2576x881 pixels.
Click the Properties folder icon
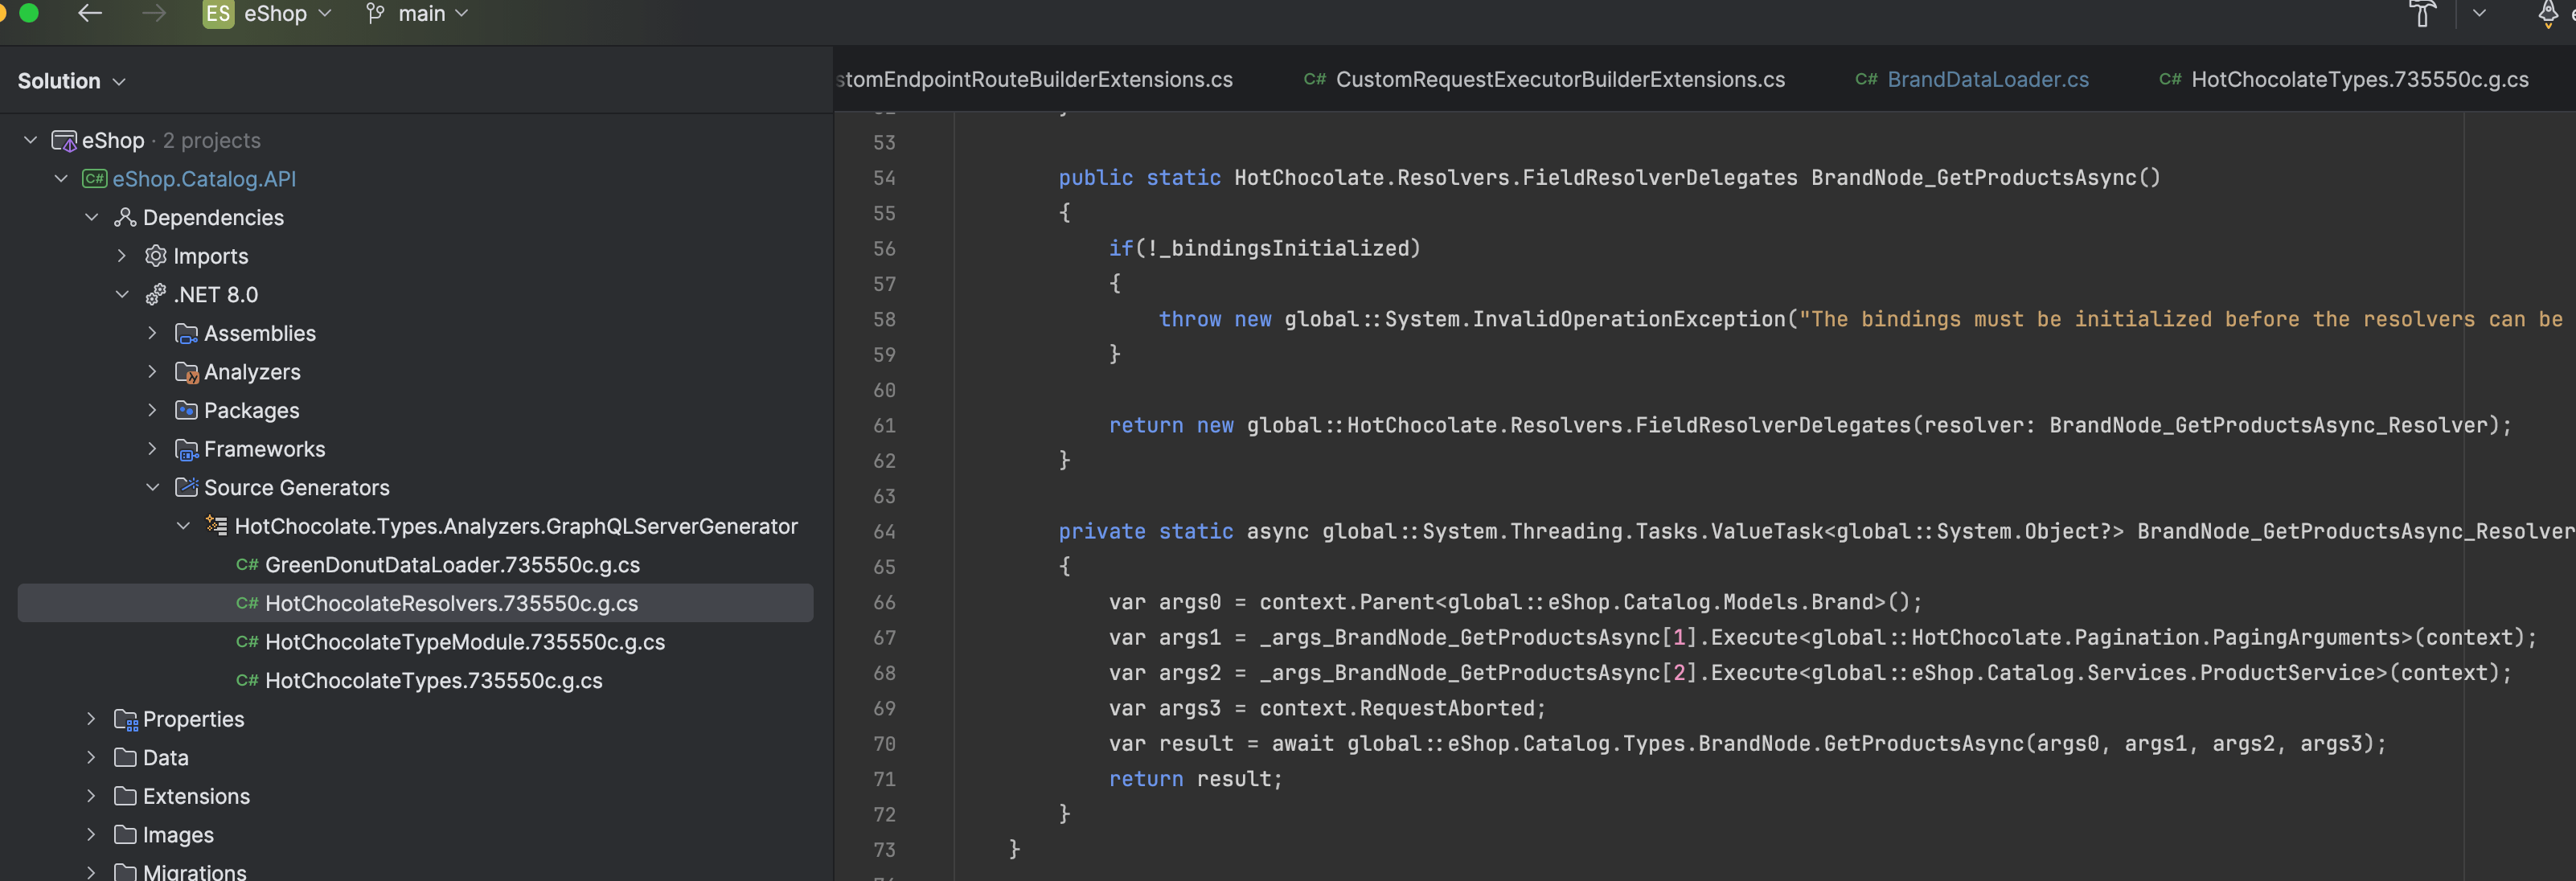pos(125,719)
